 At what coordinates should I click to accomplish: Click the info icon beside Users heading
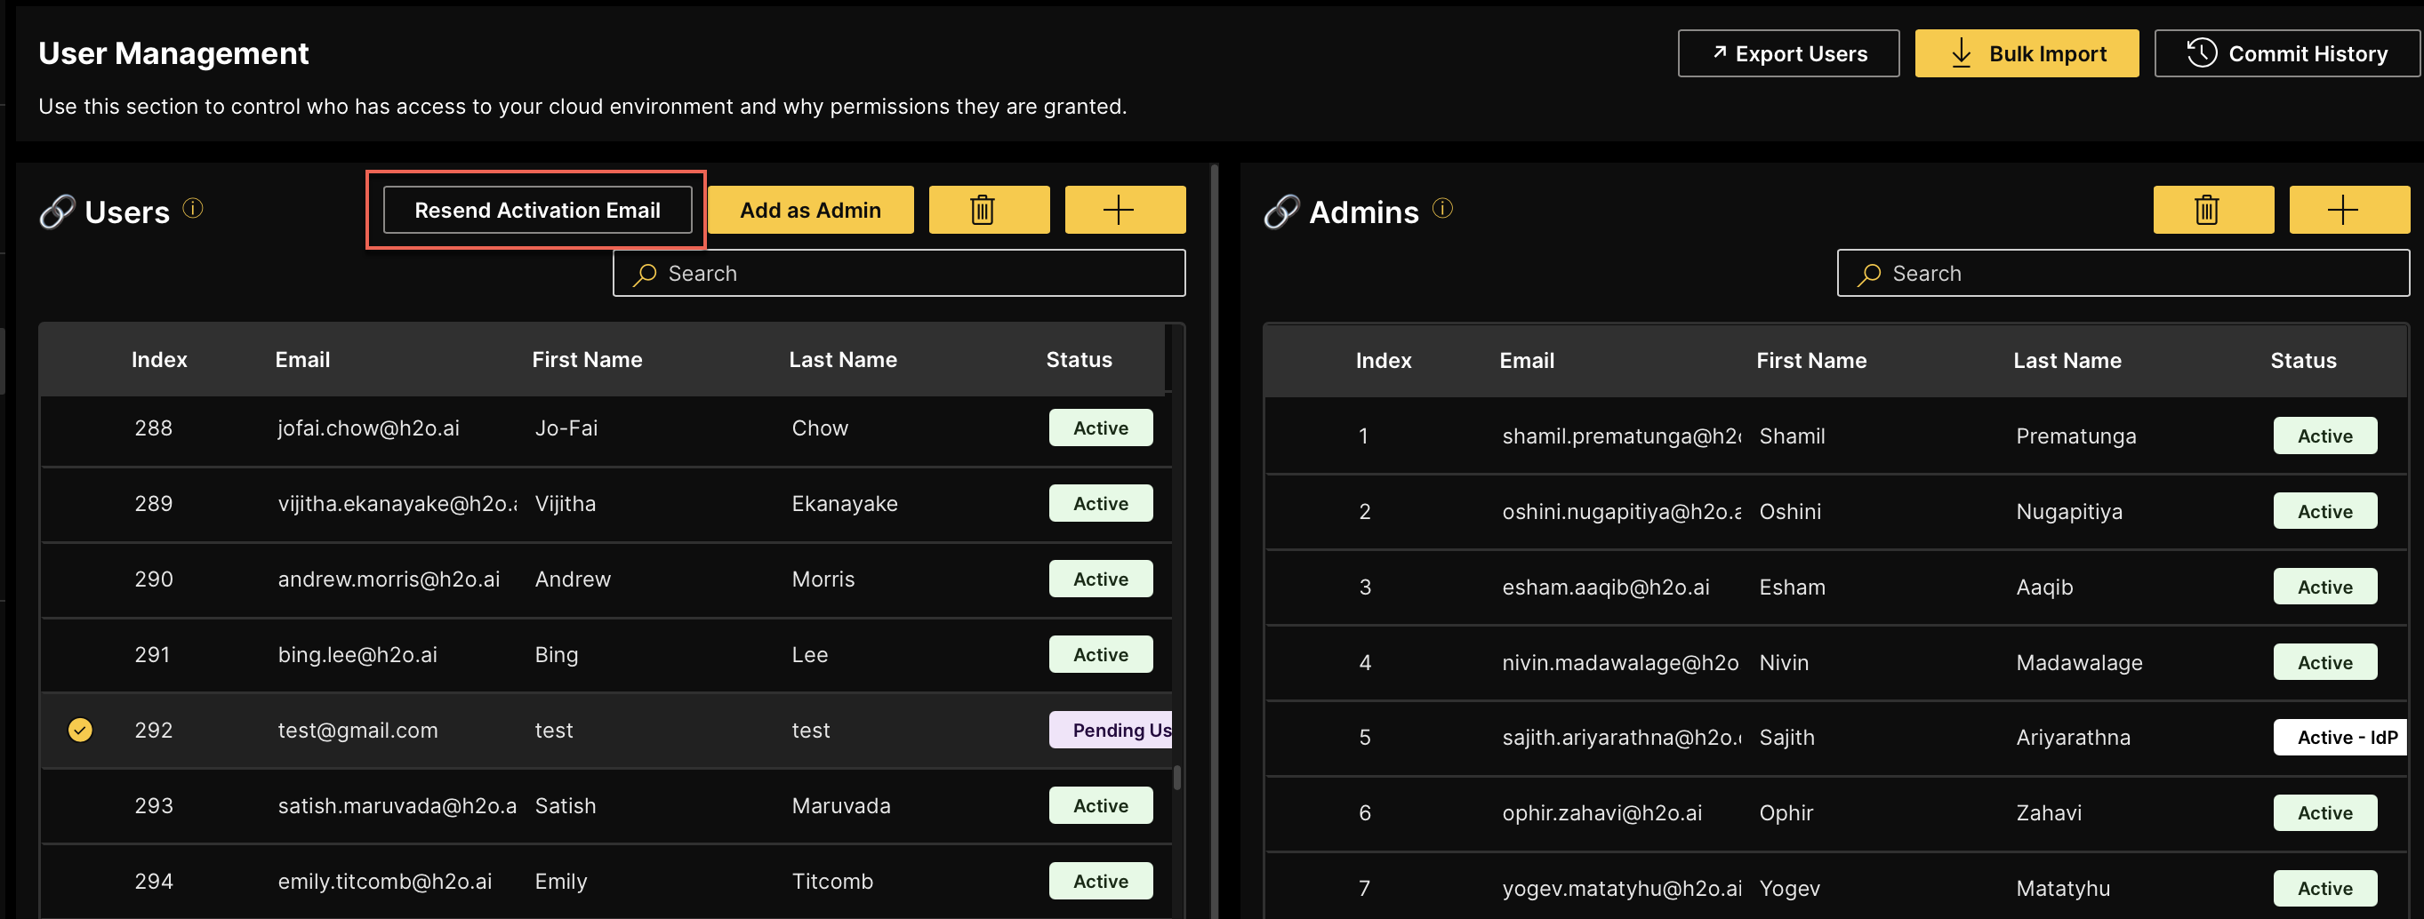(x=193, y=208)
